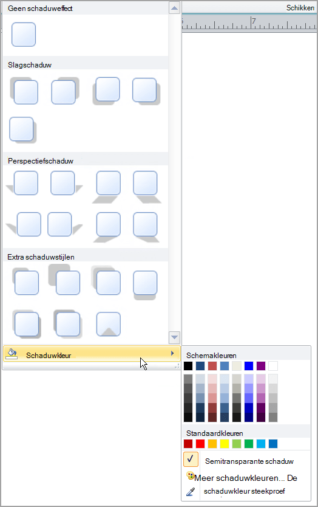Apply first Slagschaduw style, shadow upper-left
The image size is (318, 507).
coord(24,91)
